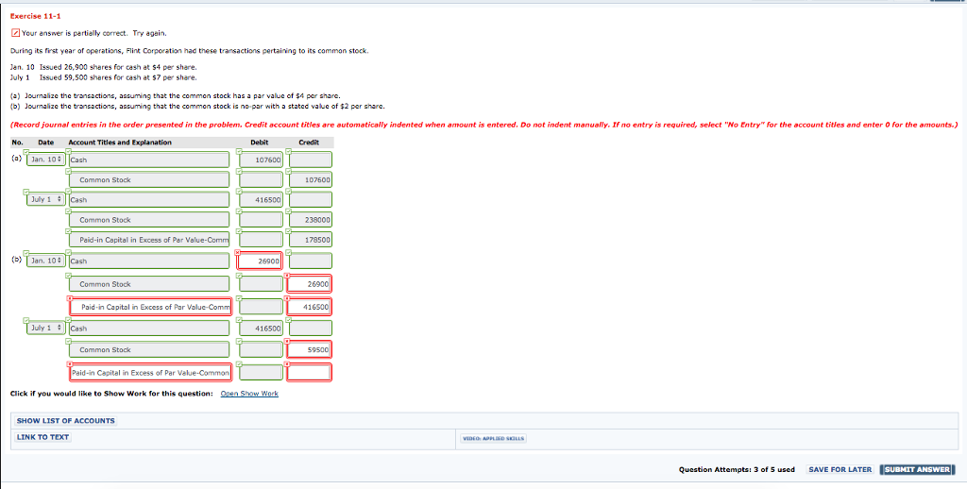Image resolution: width=967 pixels, height=489 pixels.
Task: Open the Jan. 10 date dropdown in part (a)
Action: (45, 160)
